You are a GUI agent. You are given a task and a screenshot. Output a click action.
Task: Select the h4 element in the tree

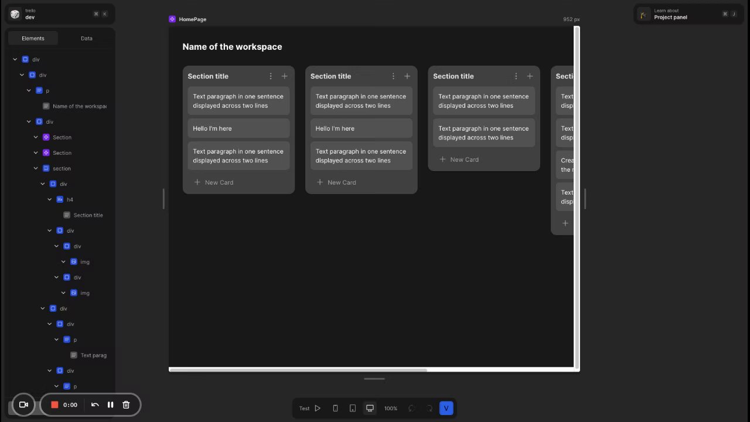pyautogui.click(x=70, y=199)
